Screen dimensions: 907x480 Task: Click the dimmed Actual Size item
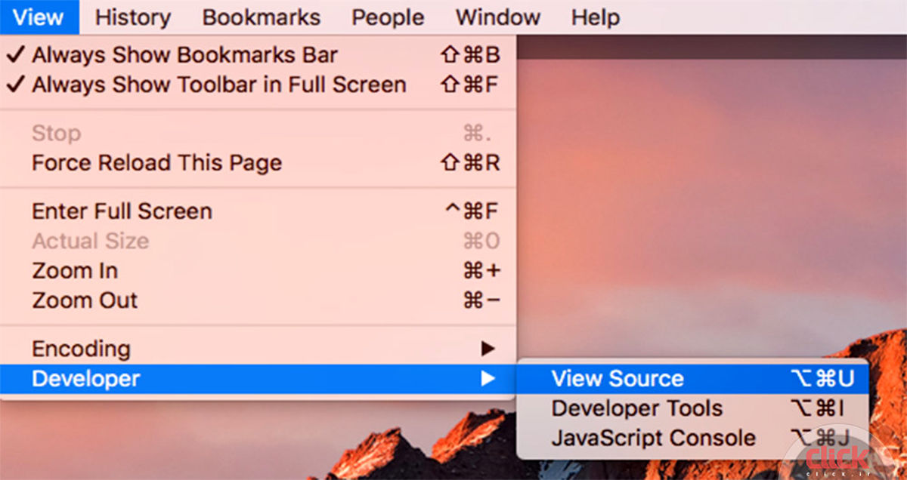click(90, 242)
